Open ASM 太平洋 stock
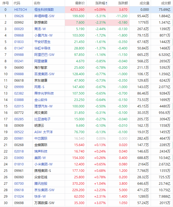Viewport: 173px width, 207px height. point(44,132)
